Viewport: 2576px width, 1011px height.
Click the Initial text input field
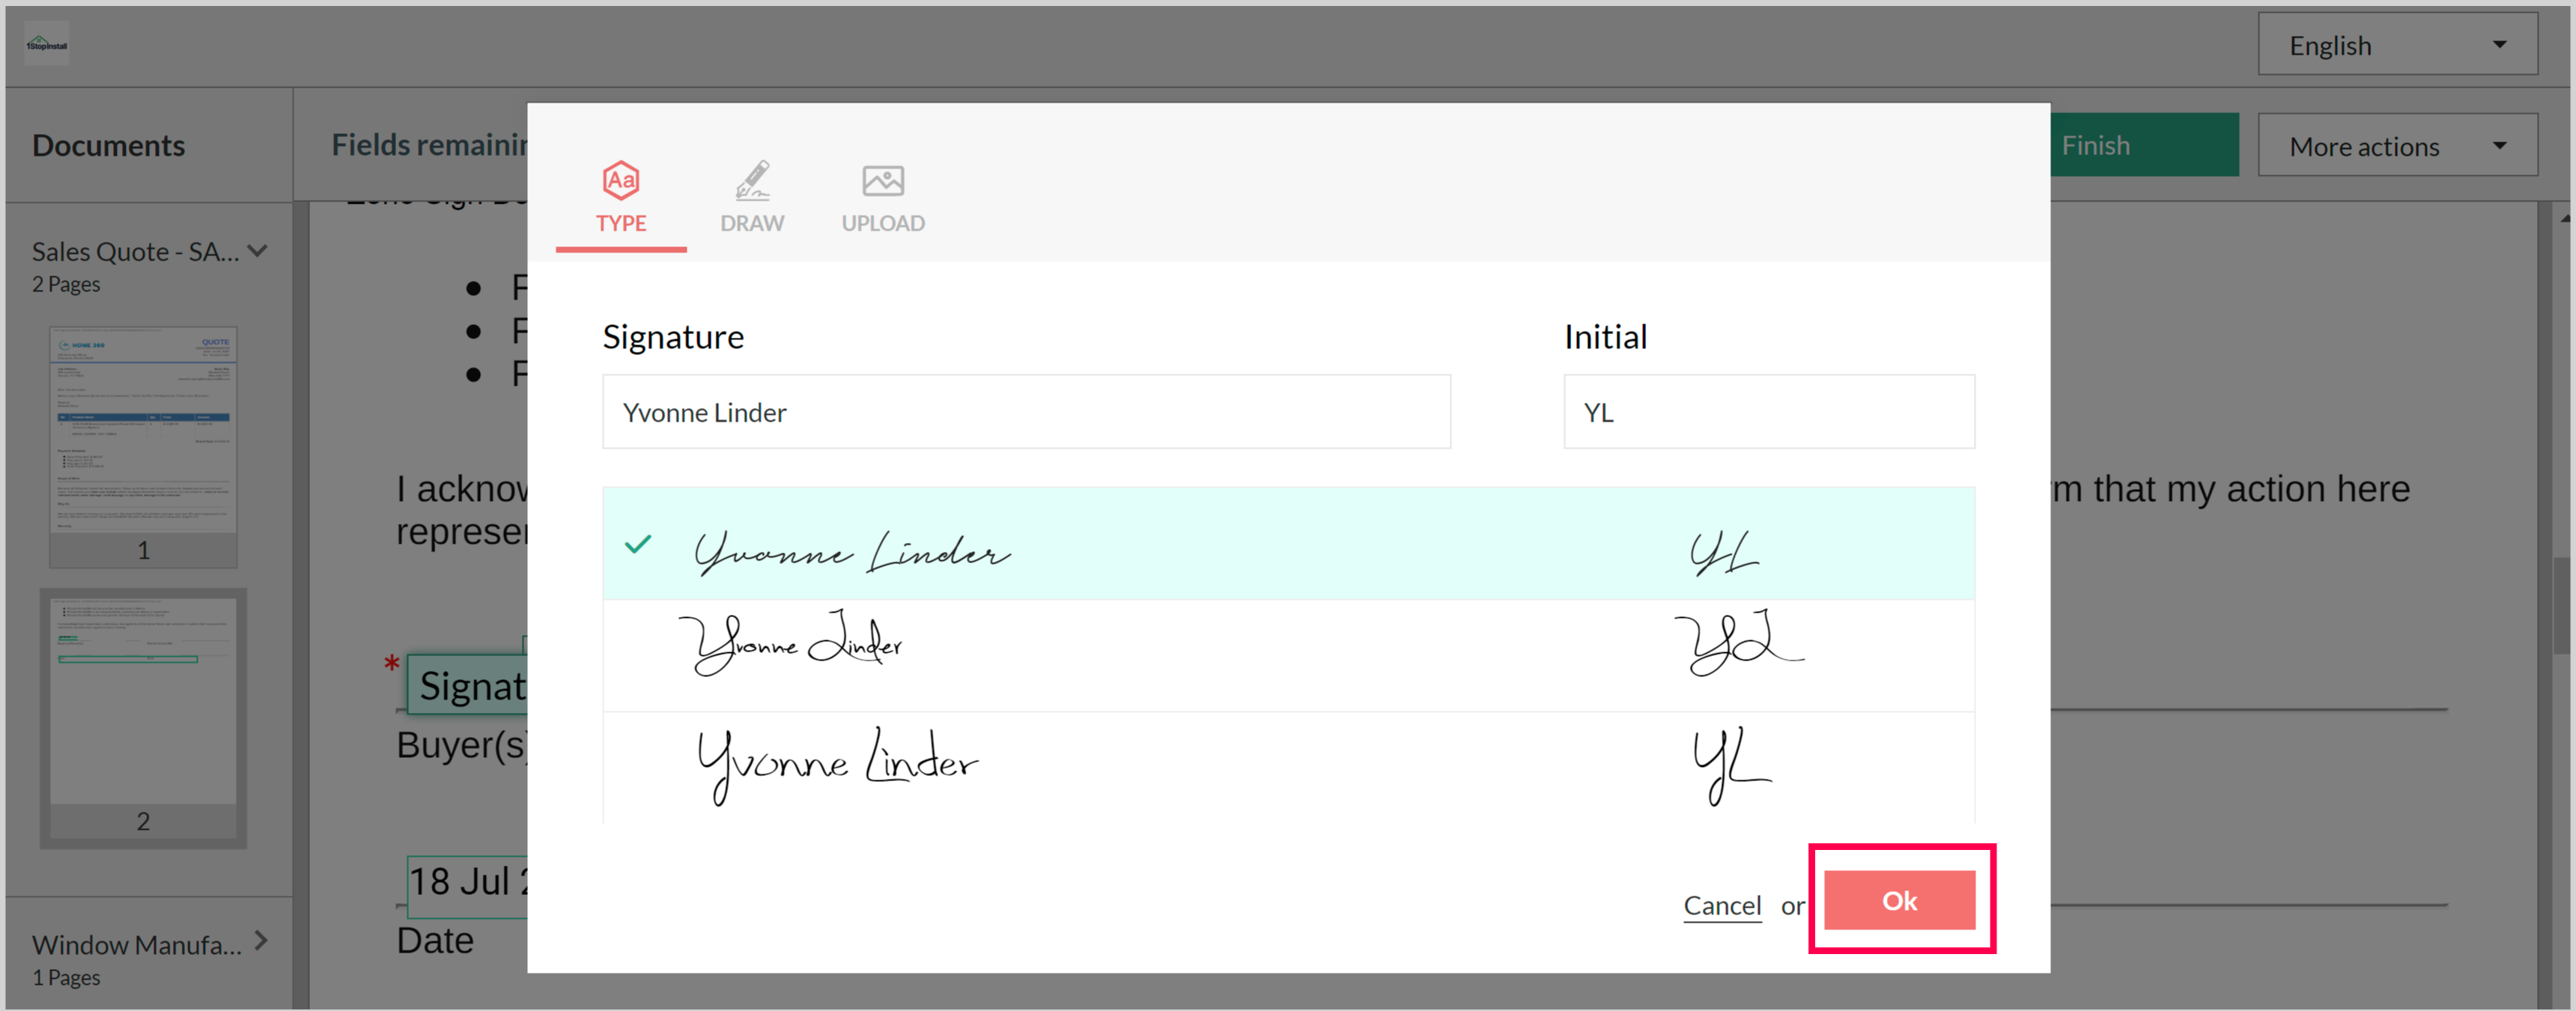tap(1767, 412)
